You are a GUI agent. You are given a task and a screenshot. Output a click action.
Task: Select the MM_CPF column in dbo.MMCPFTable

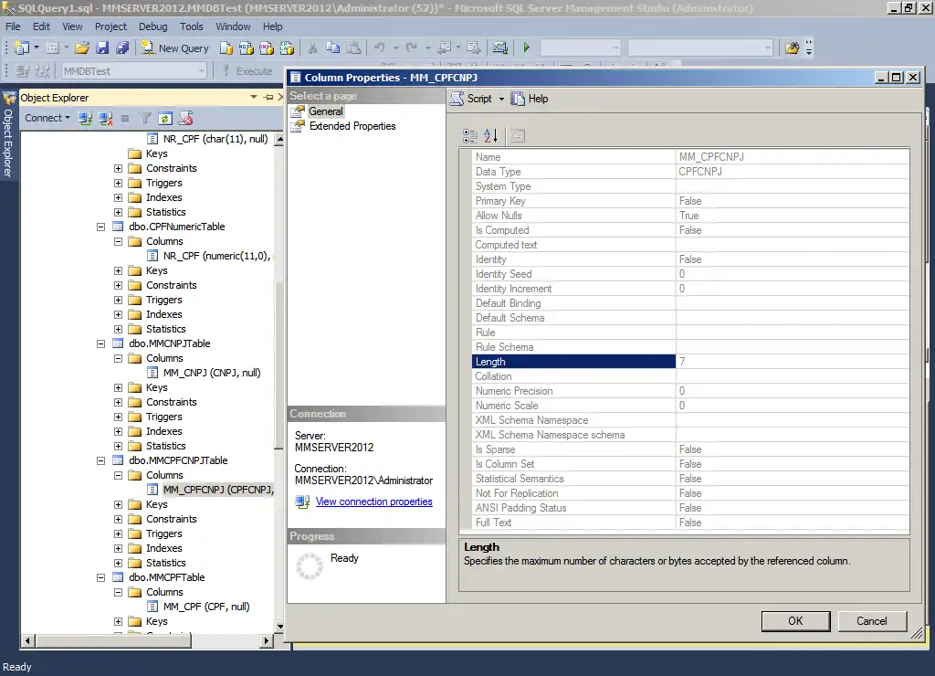click(205, 607)
